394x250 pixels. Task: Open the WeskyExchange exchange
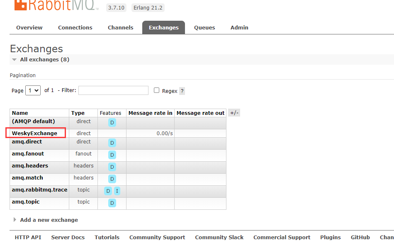tap(34, 133)
